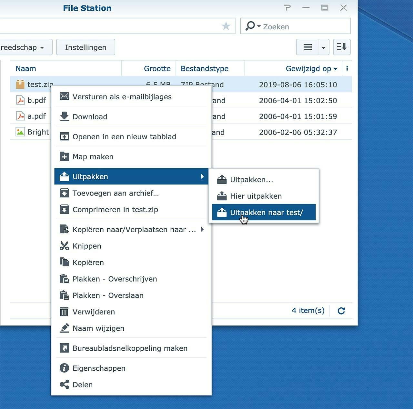Open the search options dropdown by magnifier

point(253,26)
